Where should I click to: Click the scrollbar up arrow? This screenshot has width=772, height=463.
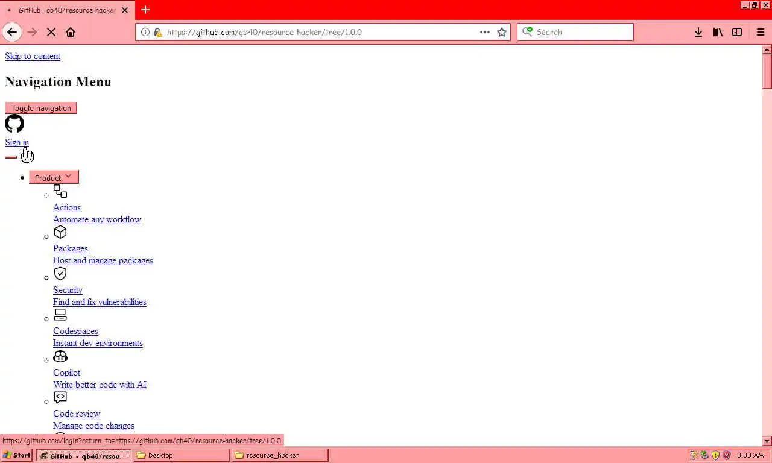point(767,49)
